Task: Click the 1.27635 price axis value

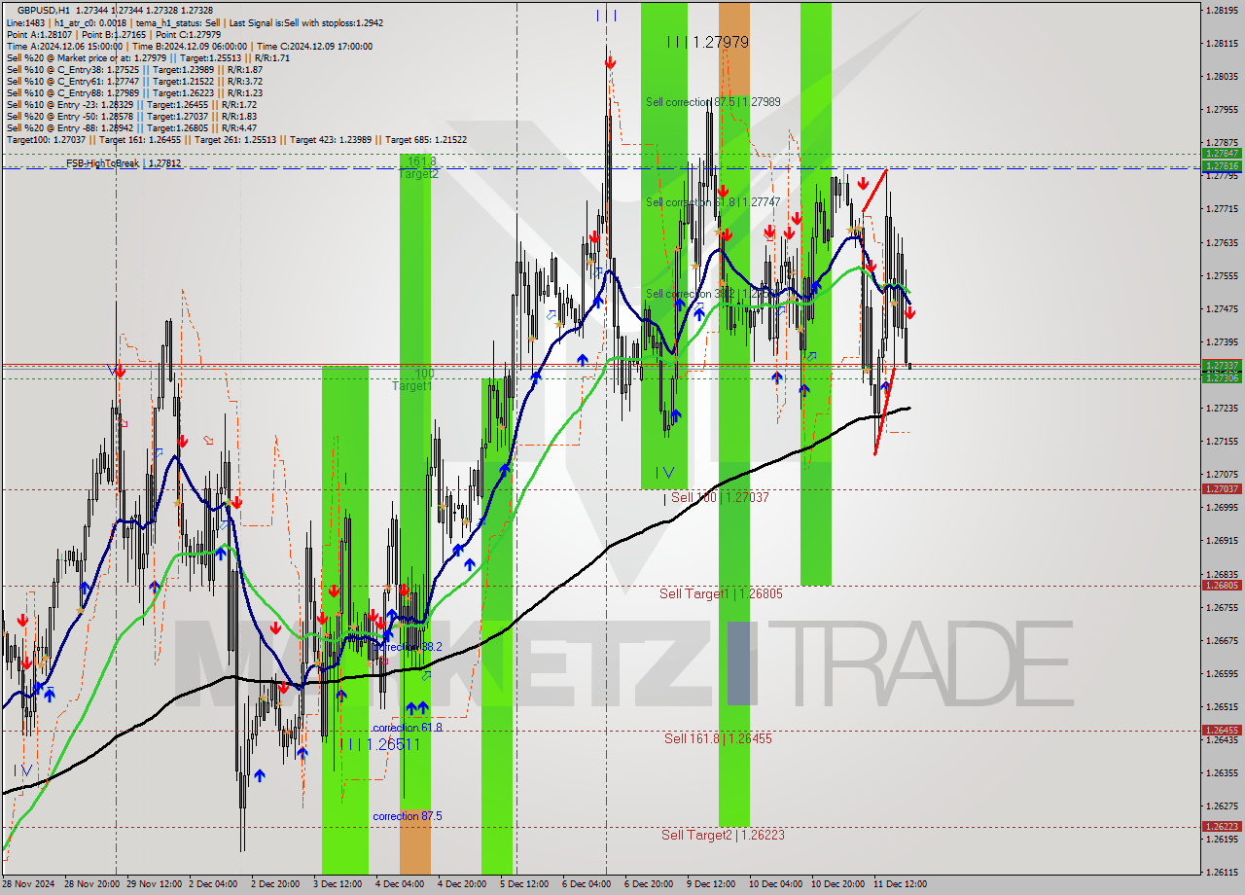Action: tap(1222, 242)
